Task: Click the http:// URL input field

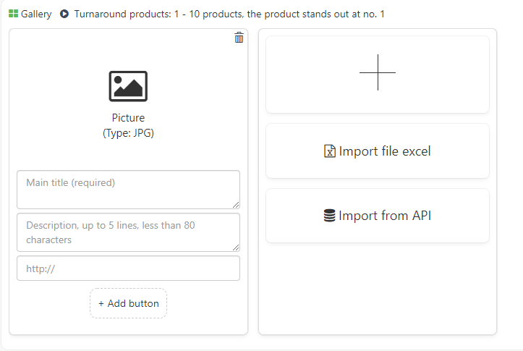Action: coord(129,268)
